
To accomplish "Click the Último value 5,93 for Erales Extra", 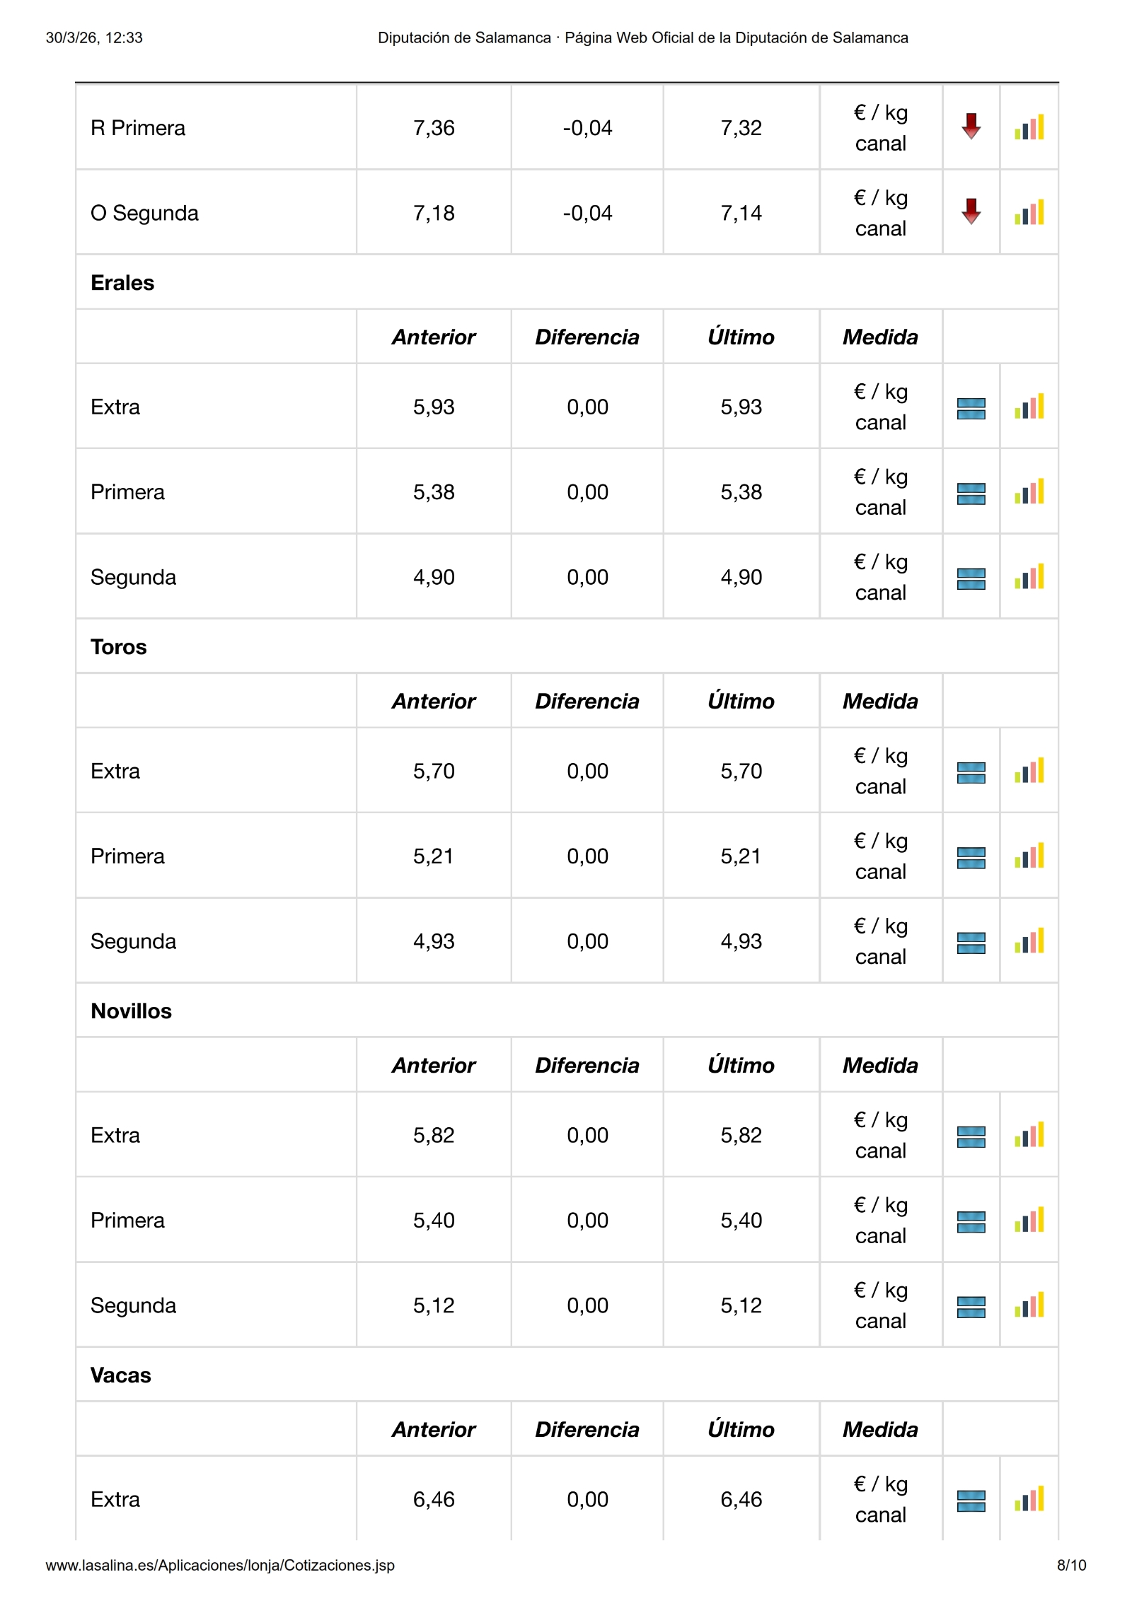I will [x=741, y=407].
